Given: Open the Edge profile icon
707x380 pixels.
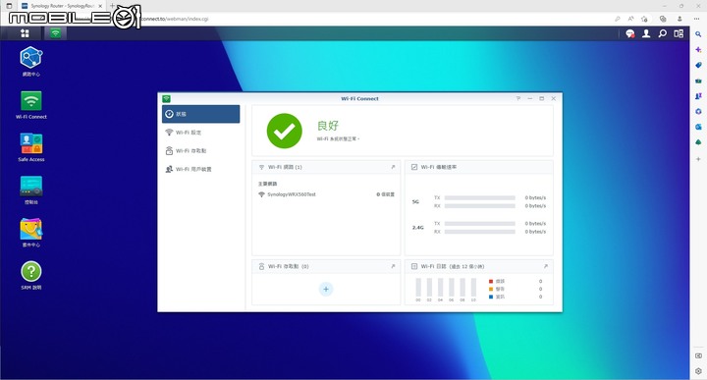Looking at the screenshot, I should tap(680, 19).
